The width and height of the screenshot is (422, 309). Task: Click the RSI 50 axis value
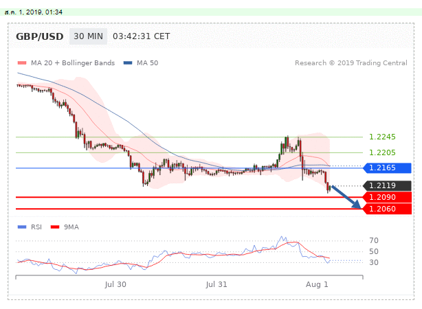point(374,251)
